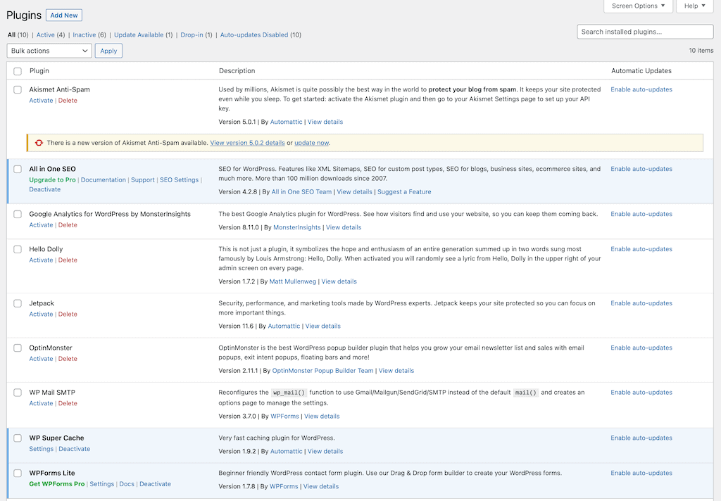Open WPForms Lite Docs link
Image resolution: width=721 pixels, height=501 pixels.
click(x=127, y=484)
